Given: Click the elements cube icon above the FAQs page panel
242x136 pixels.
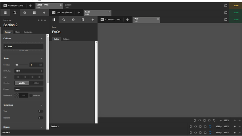Looking at the screenshot, I should (x=73, y=20).
